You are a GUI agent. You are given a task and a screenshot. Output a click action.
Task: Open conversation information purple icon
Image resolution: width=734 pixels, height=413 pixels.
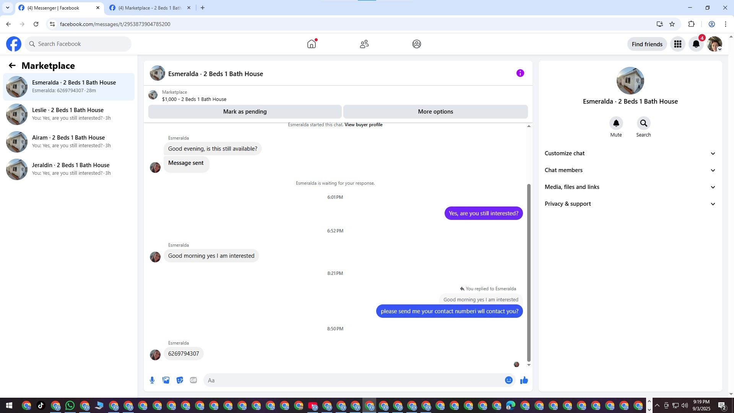click(520, 73)
